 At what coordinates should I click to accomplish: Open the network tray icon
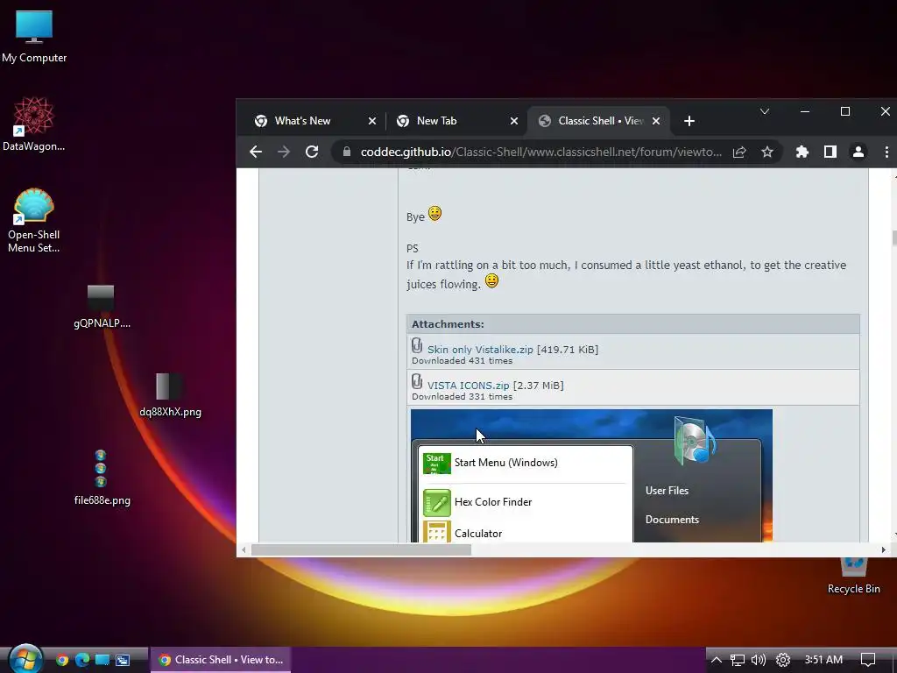click(738, 660)
